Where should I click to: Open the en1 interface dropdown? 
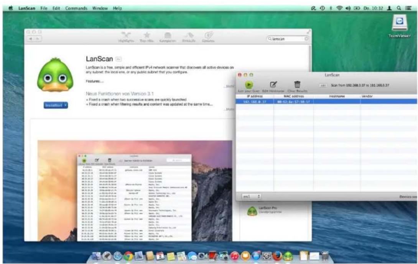pyautogui.click(x=251, y=197)
